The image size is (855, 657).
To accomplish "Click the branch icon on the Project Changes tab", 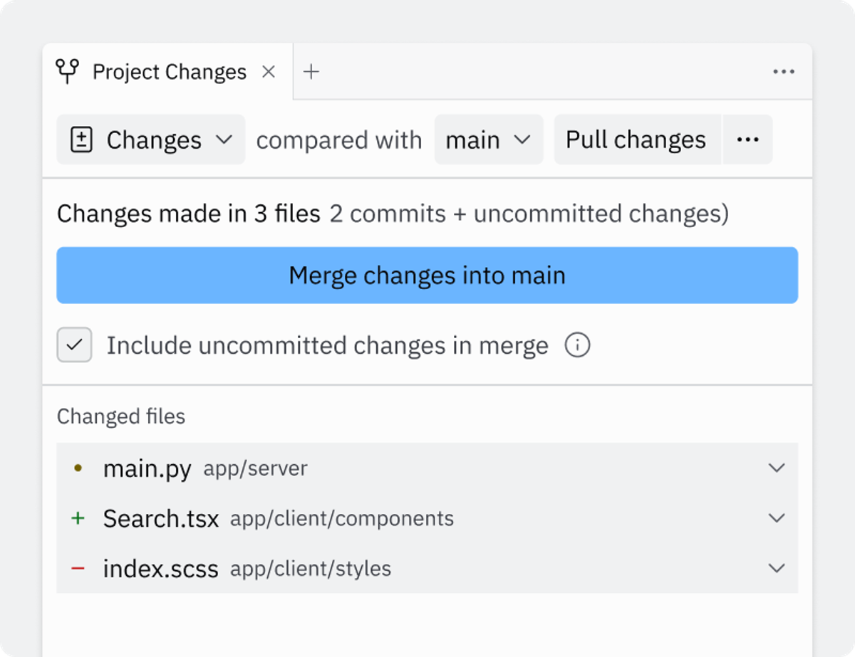I will [68, 71].
